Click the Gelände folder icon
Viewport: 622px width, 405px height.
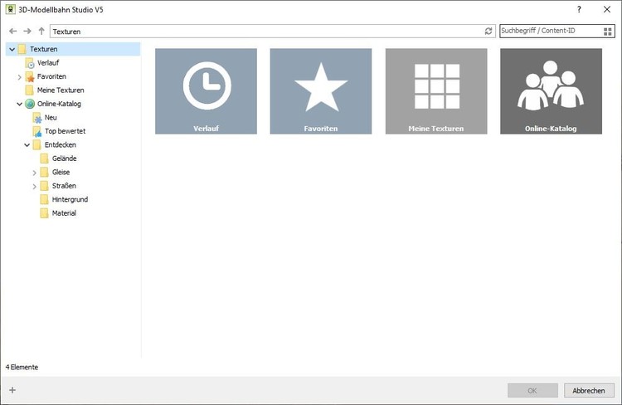[45, 159]
